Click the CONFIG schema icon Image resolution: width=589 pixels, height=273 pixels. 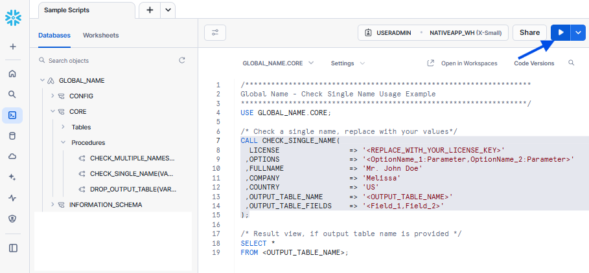pyautogui.click(x=61, y=96)
